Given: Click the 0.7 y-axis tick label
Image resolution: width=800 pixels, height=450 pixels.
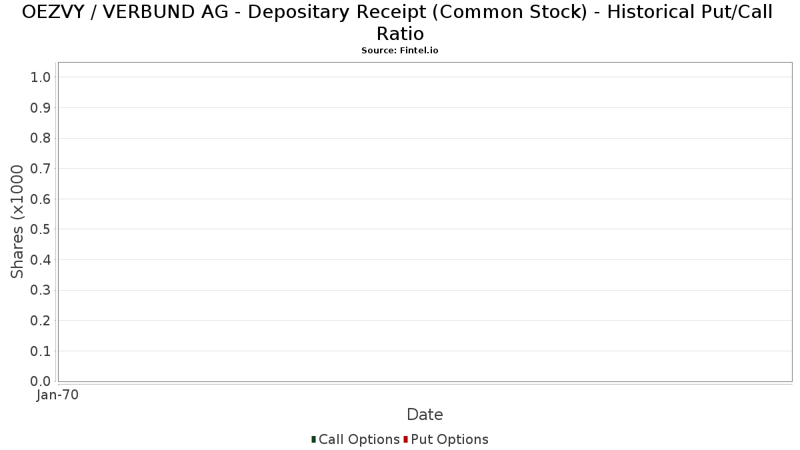Looking at the screenshot, I should (x=41, y=169).
